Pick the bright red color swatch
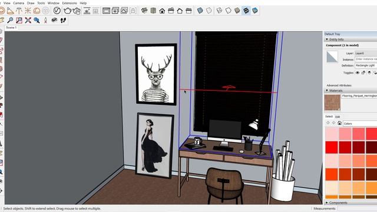377x212 pixels. pos(332,147)
